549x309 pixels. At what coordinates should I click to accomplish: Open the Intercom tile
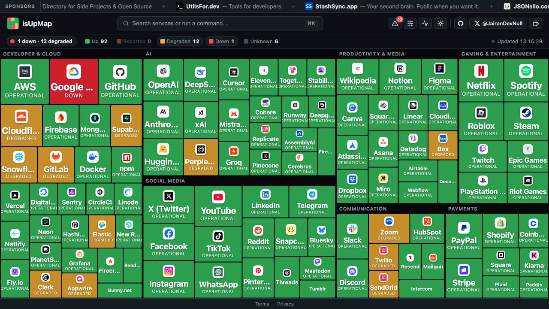422,289
